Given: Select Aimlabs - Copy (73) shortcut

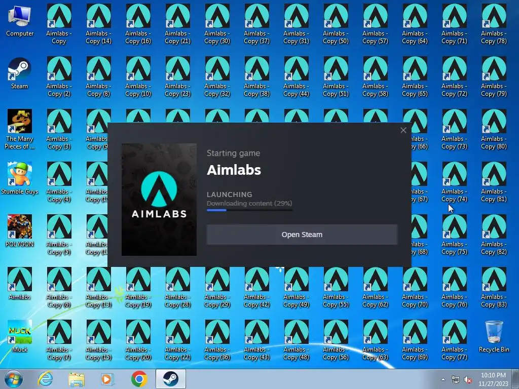Looking at the screenshot, I should coord(455,129).
